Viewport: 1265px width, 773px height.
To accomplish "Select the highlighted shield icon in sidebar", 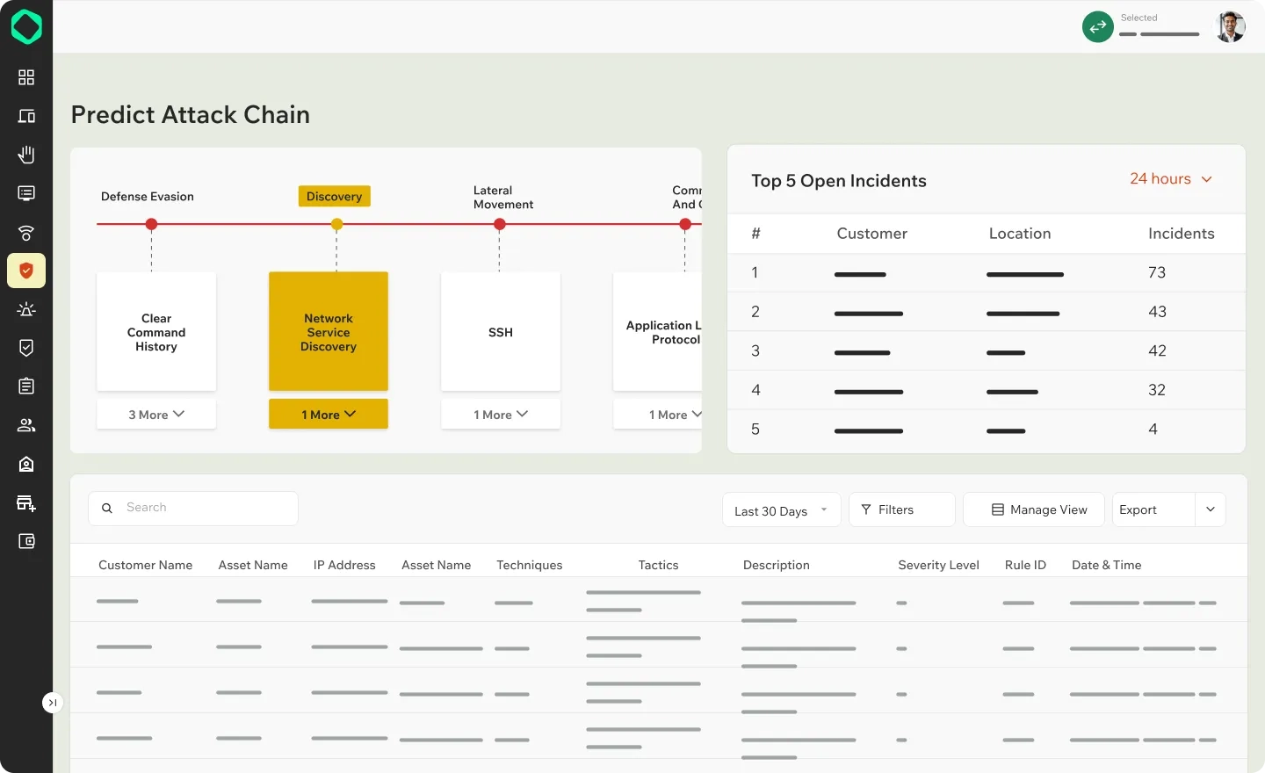I will click(x=26, y=271).
